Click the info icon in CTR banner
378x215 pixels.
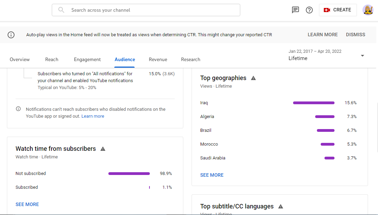(11, 35)
